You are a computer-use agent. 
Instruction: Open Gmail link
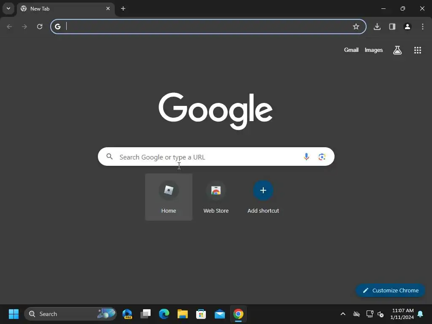coord(351,50)
